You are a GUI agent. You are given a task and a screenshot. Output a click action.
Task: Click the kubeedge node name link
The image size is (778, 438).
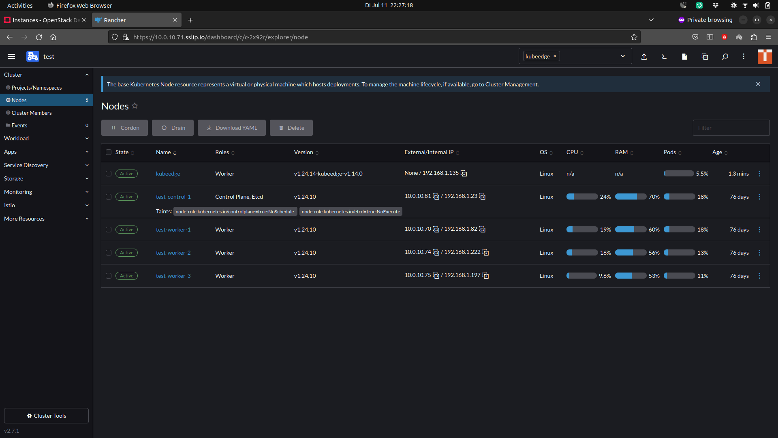pos(168,173)
